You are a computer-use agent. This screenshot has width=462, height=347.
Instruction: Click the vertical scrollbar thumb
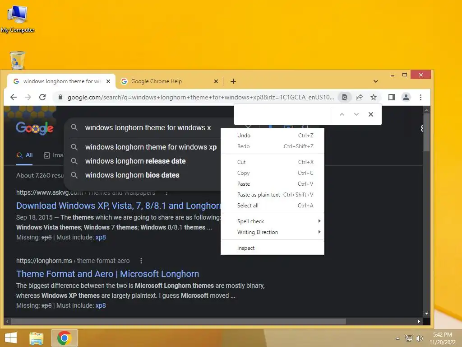[426, 132]
